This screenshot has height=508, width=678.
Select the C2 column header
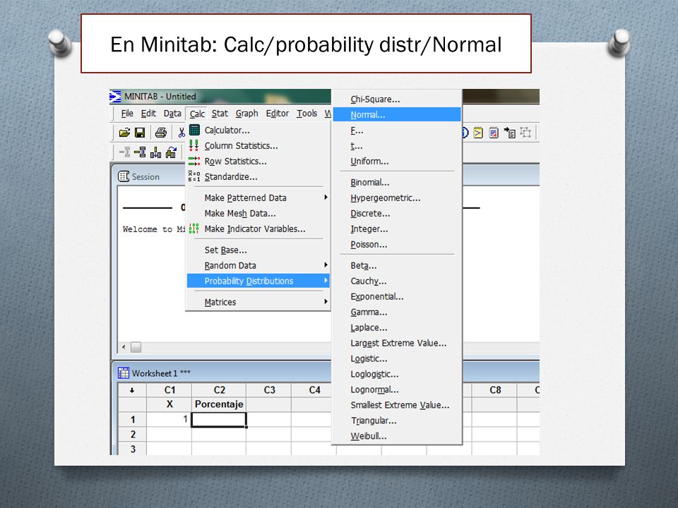[219, 390]
